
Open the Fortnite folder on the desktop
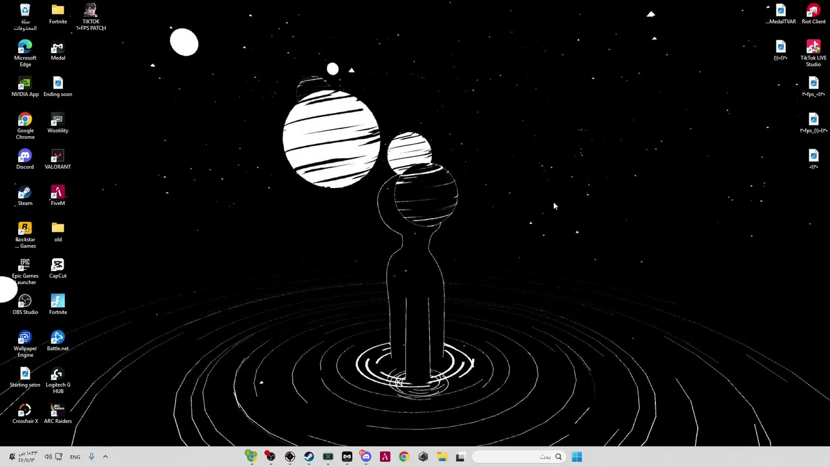point(58,14)
